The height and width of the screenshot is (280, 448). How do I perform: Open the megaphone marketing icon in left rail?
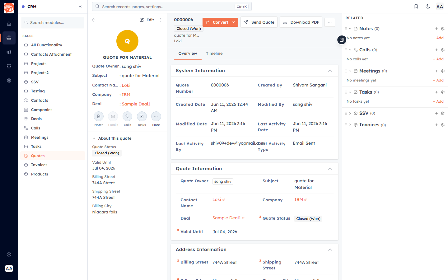point(9,52)
